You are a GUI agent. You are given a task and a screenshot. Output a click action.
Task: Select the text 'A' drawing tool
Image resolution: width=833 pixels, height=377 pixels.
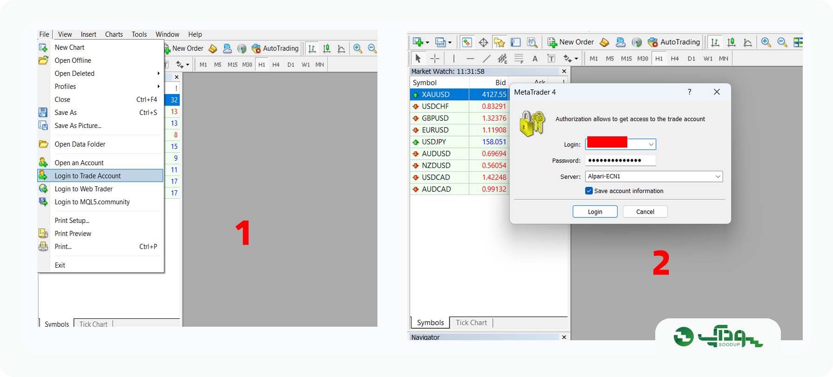(x=535, y=59)
